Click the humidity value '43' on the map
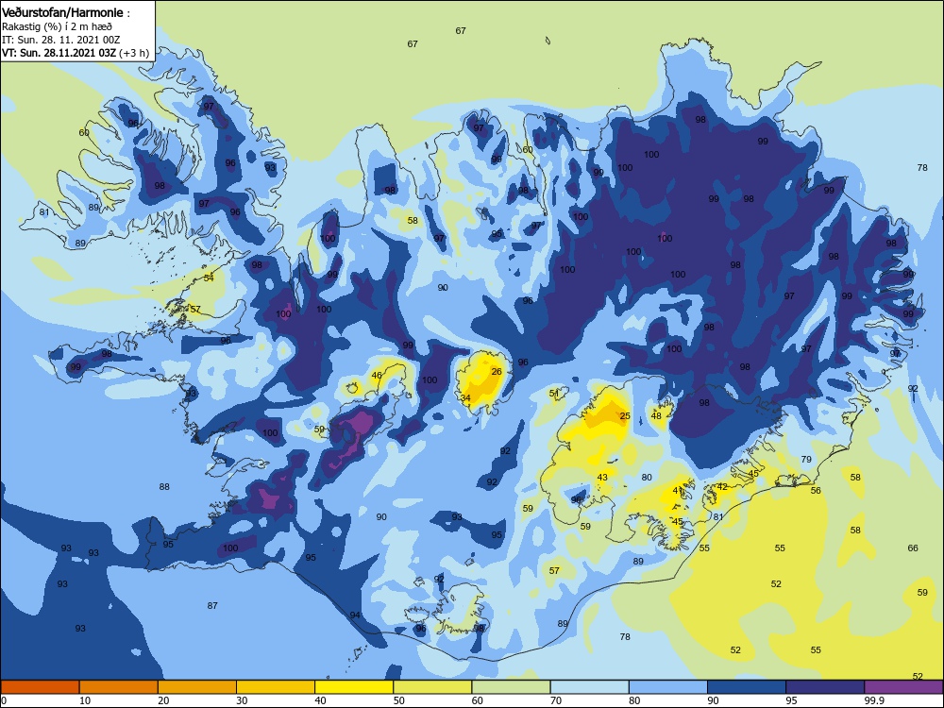The width and height of the screenshot is (944, 708). (x=602, y=478)
